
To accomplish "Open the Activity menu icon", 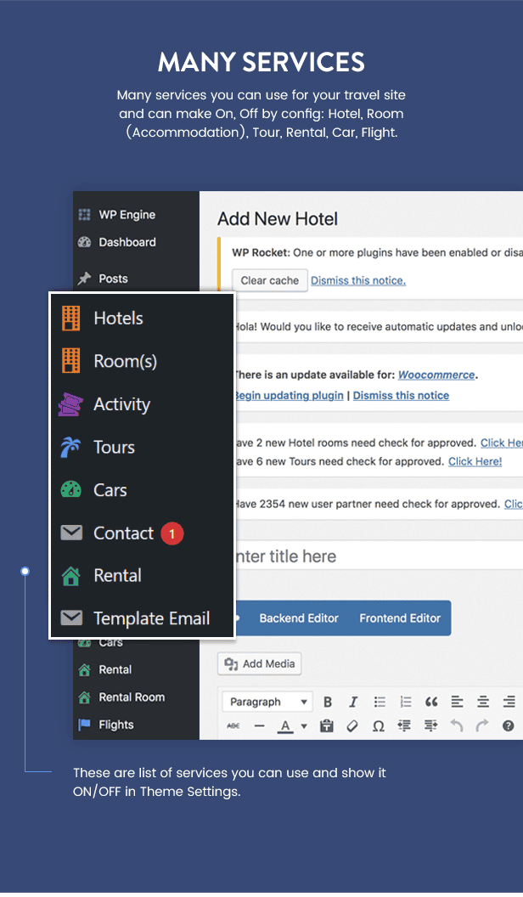I will [72, 404].
